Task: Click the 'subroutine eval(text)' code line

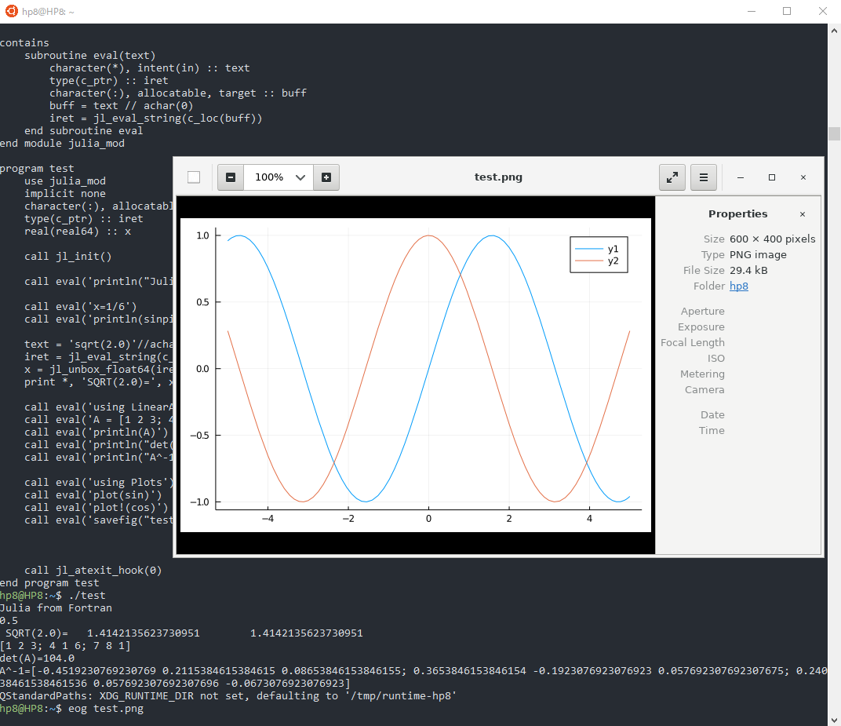Action: click(89, 55)
